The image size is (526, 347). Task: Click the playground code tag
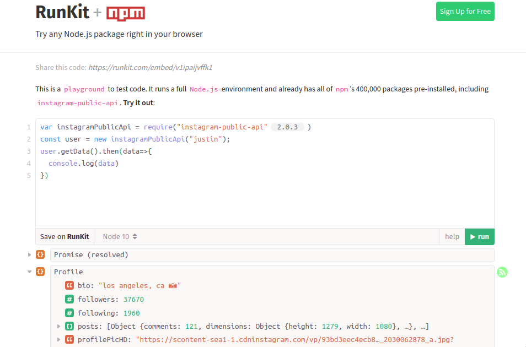pyautogui.click(x=84, y=89)
